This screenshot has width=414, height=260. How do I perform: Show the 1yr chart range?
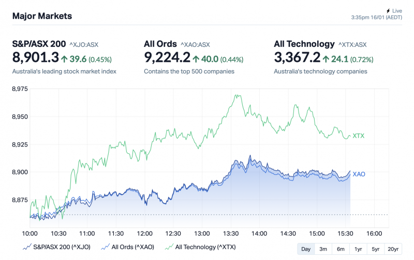click(358, 249)
